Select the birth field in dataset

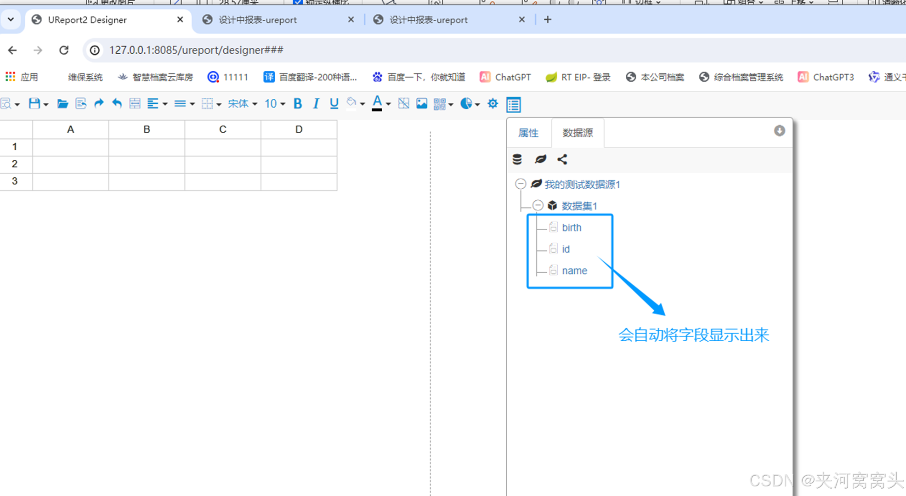pos(572,228)
